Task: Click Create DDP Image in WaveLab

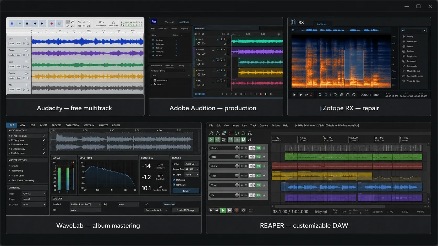Action: 185,210
